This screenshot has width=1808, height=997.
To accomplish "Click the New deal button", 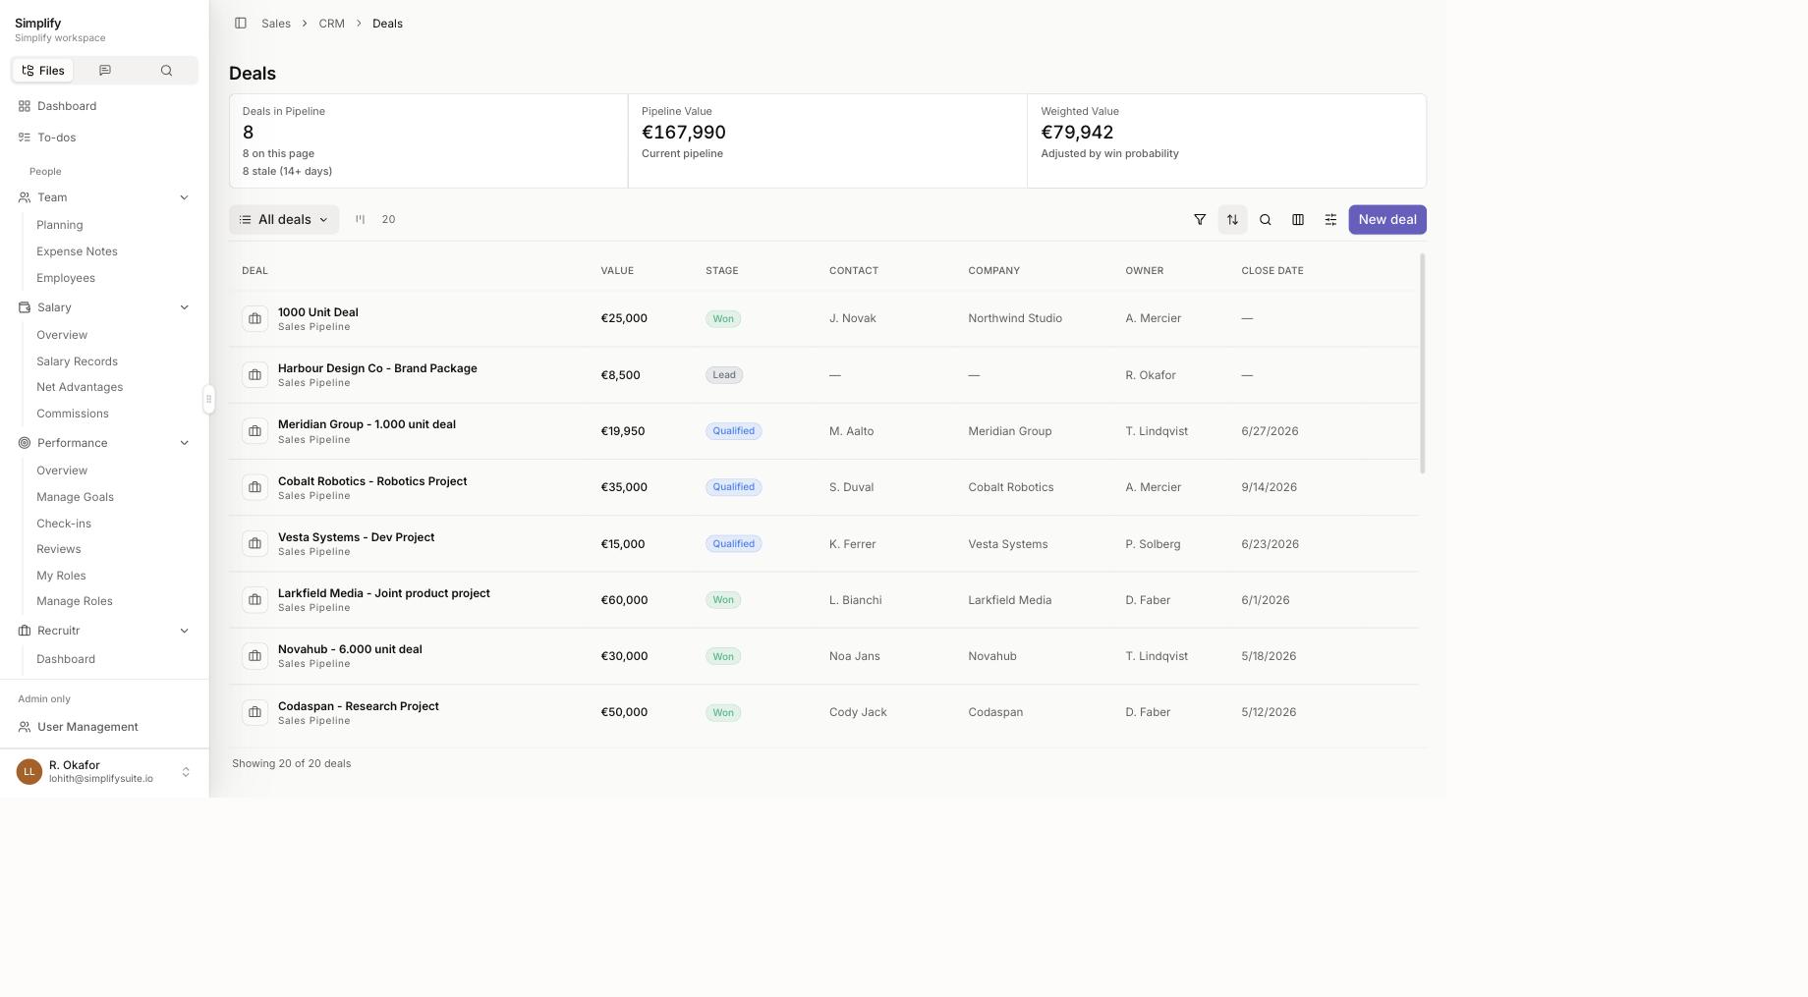I will click(x=1387, y=220).
